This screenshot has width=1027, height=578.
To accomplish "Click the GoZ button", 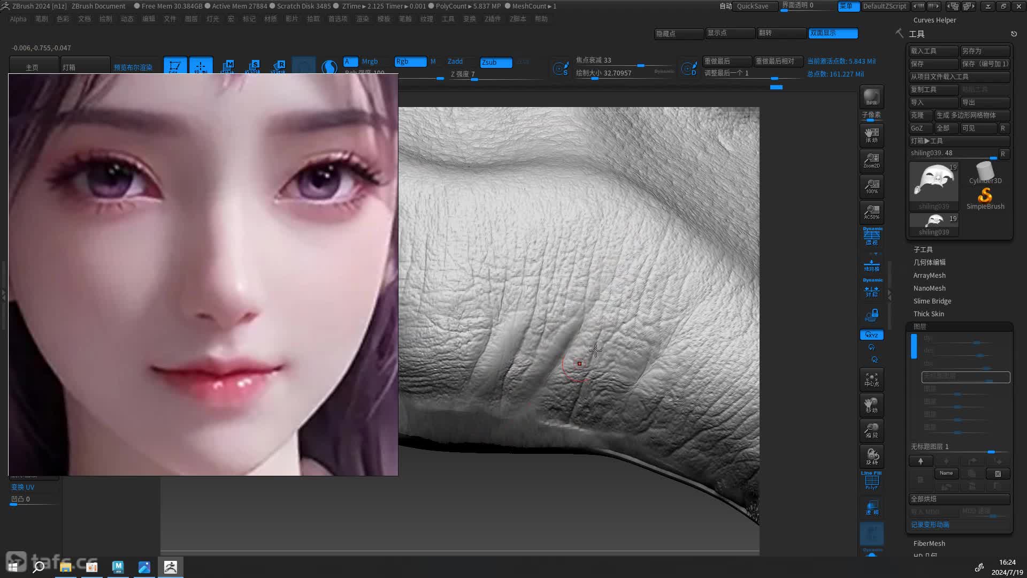I will pos(921,128).
